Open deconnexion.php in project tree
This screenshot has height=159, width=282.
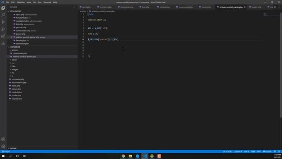tap(19, 83)
